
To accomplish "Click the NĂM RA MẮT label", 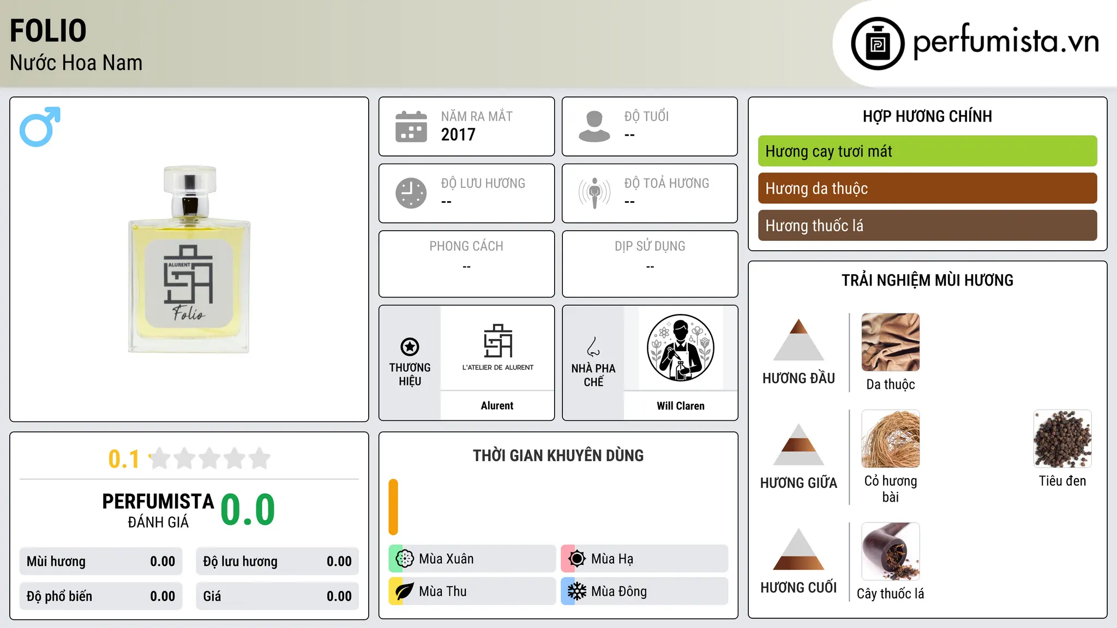I will pyautogui.click(x=477, y=116).
